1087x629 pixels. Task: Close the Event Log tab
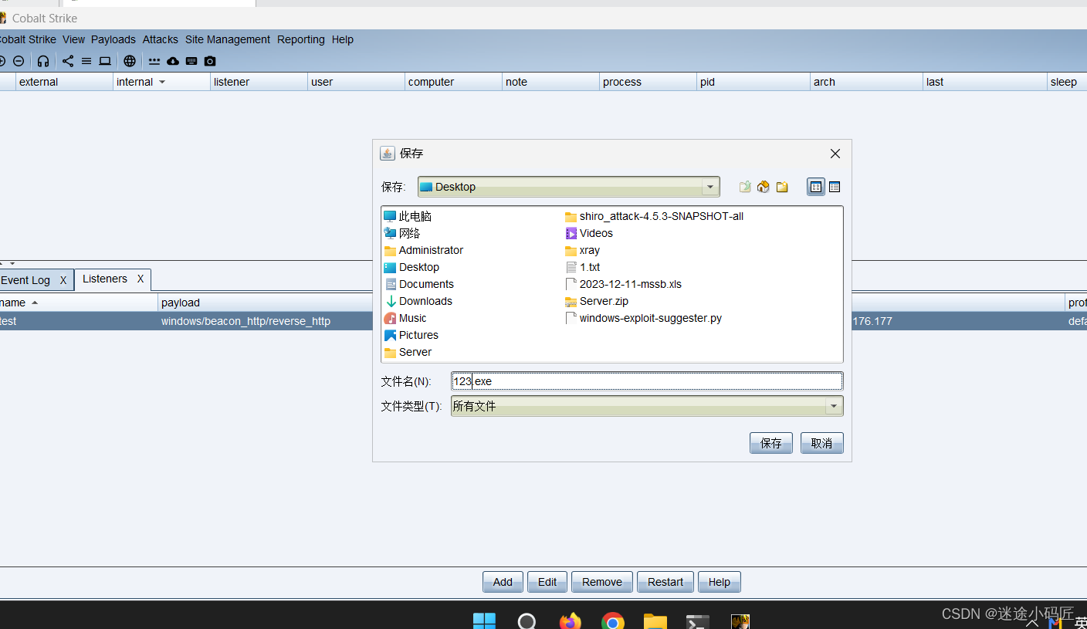point(63,280)
